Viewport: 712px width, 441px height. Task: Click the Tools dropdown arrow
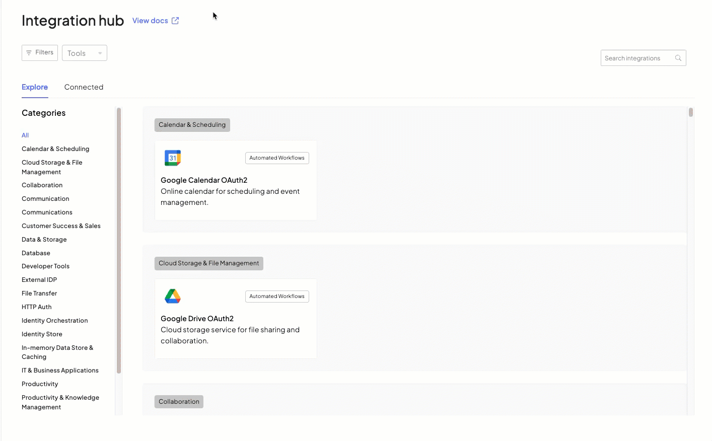[x=100, y=53]
